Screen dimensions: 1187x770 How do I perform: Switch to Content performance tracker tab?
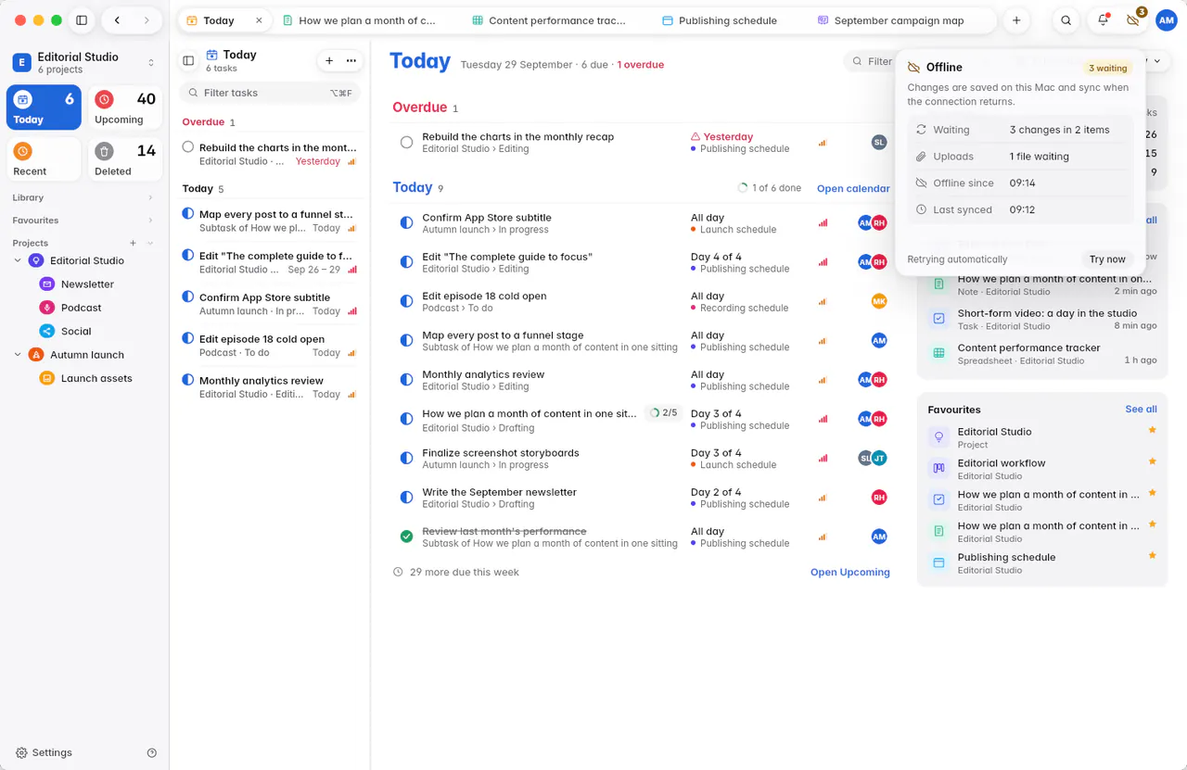[549, 20]
